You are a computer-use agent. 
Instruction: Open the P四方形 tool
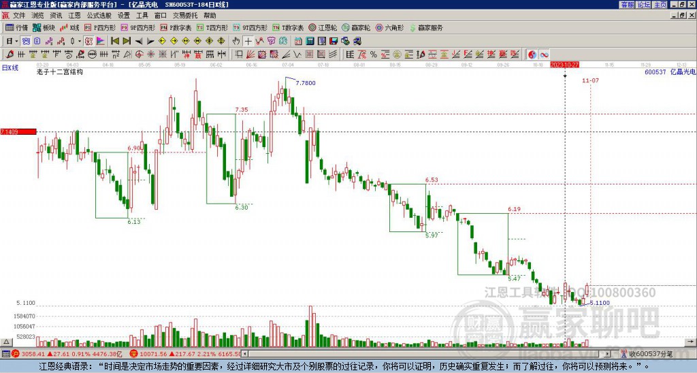100,27
